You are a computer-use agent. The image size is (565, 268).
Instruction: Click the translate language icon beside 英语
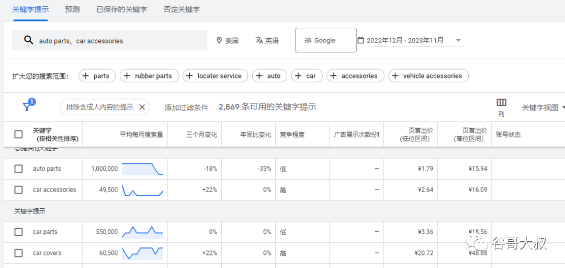pos(259,40)
